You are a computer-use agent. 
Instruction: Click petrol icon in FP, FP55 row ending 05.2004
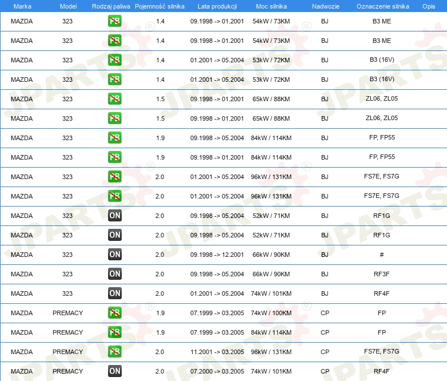point(114,137)
